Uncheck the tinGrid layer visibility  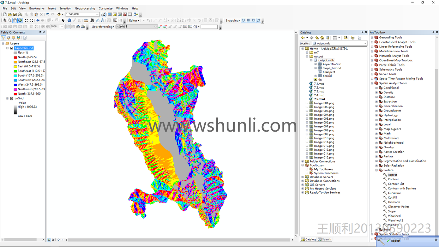12,98
